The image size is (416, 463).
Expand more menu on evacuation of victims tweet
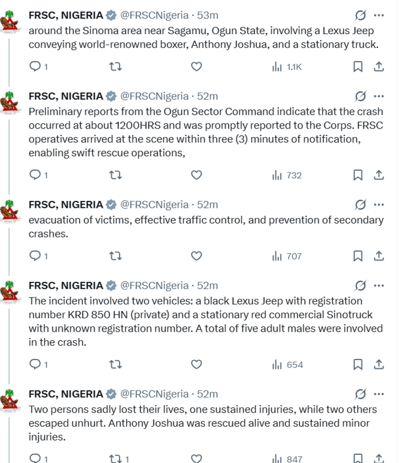click(x=379, y=204)
